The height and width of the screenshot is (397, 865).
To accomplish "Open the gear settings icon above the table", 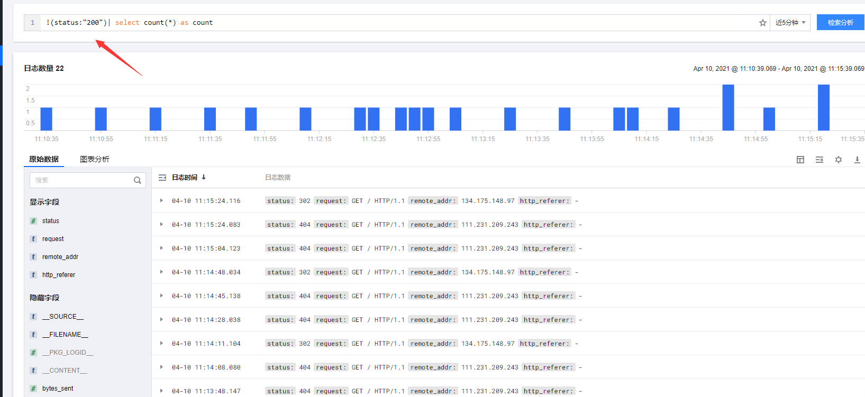I will 839,160.
